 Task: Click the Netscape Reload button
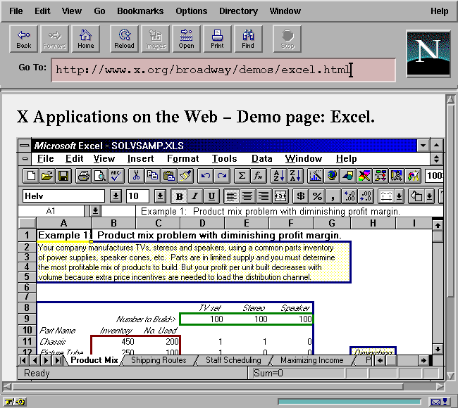124,39
